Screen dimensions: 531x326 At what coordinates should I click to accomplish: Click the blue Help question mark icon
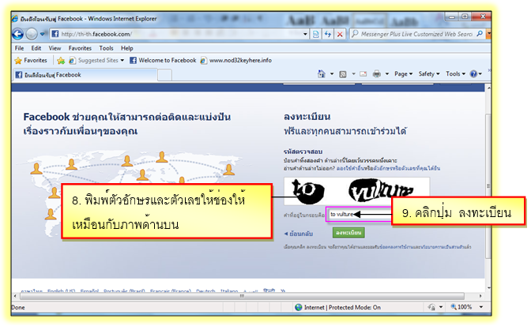(x=474, y=74)
